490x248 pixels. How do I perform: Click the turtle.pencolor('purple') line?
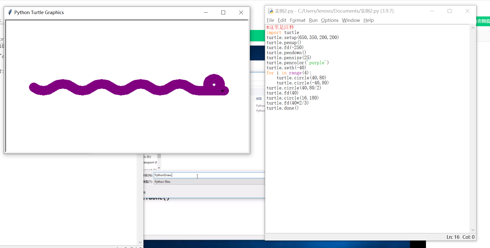(x=298, y=63)
